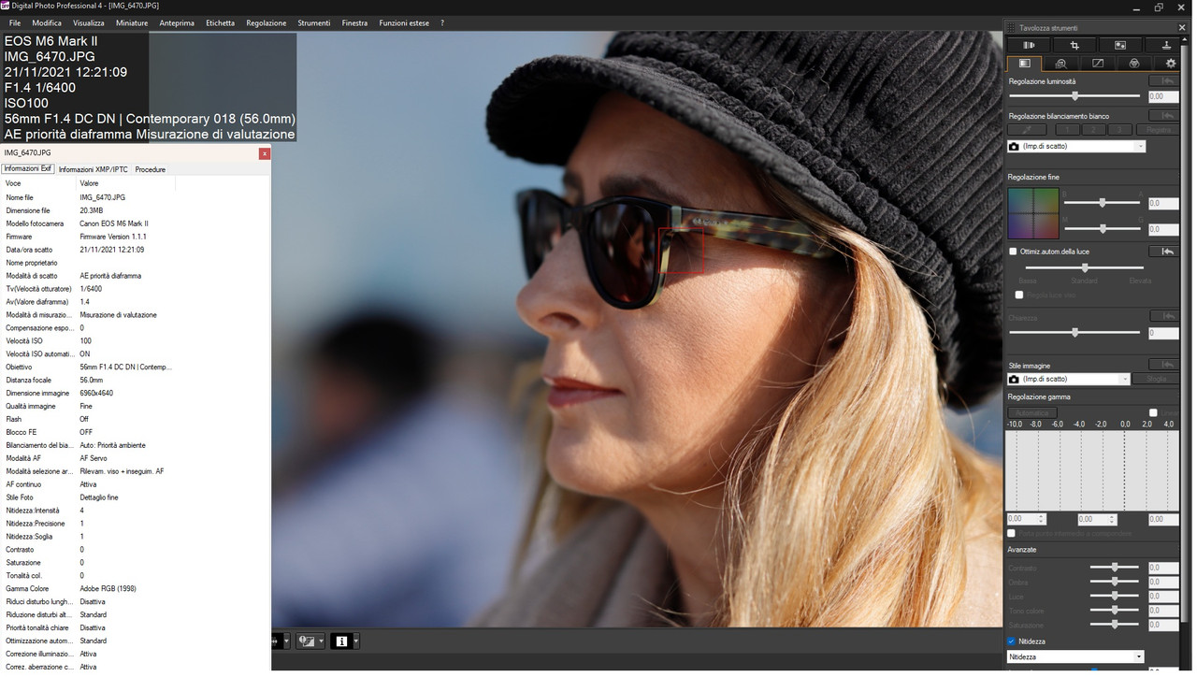Viewport: 1197px width, 677px height.
Task: Open the Regolazione menu
Action: tap(267, 22)
